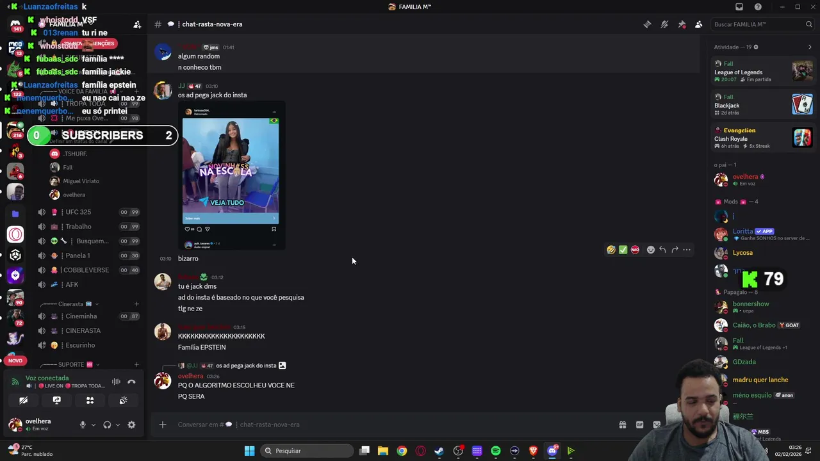Open Fall's Blackjack activity card
This screenshot has height=461, width=820.
click(764, 104)
